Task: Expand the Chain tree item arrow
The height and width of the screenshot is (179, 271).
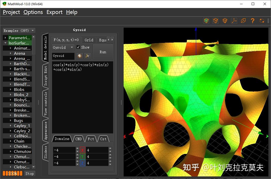Action: (11, 141)
